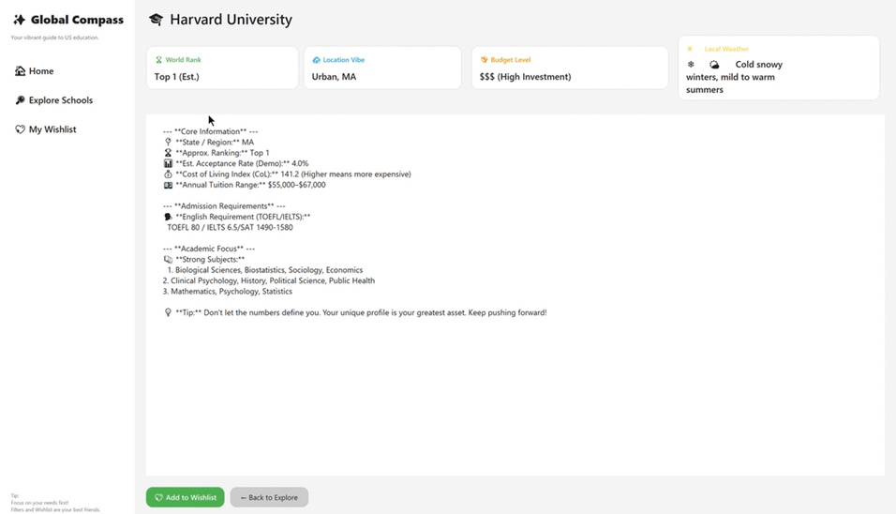Click the banknote icon beside Annual Tuition Range
This screenshot has width=896, height=514.
(x=168, y=185)
